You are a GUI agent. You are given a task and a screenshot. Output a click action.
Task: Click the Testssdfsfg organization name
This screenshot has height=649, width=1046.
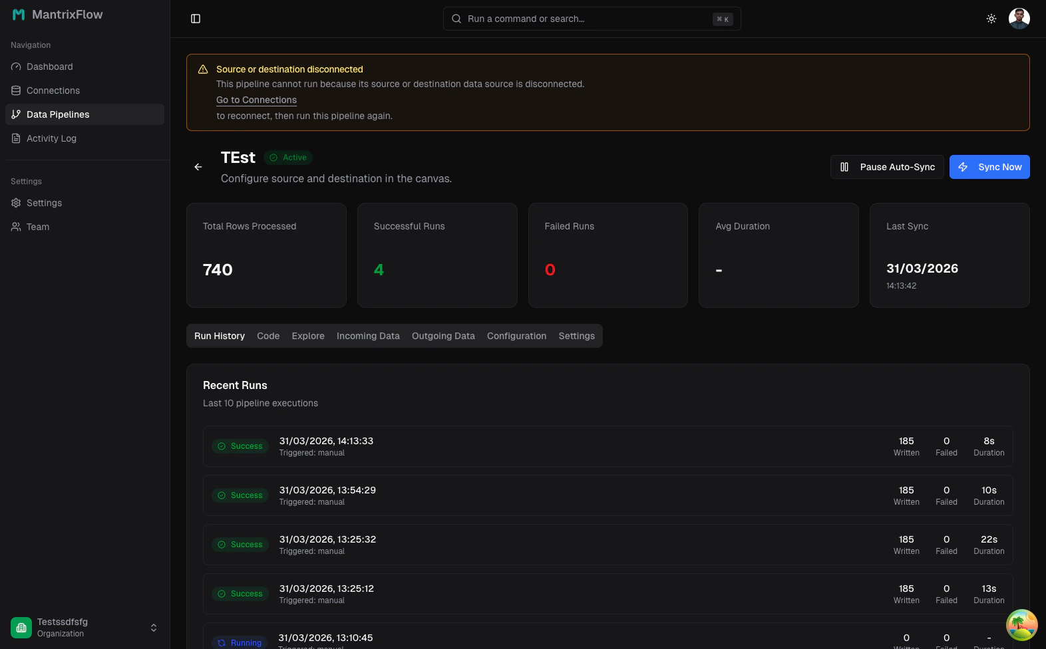click(x=63, y=622)
